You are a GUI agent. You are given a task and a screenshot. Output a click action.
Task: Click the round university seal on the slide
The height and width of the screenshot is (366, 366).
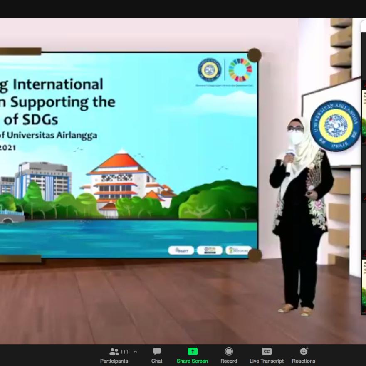click(209, 70)
